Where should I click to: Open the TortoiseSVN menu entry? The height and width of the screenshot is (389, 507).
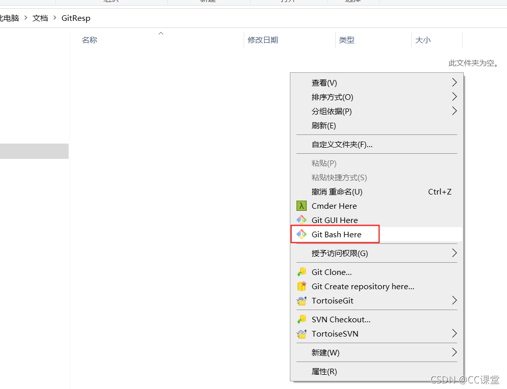(377, 334)
